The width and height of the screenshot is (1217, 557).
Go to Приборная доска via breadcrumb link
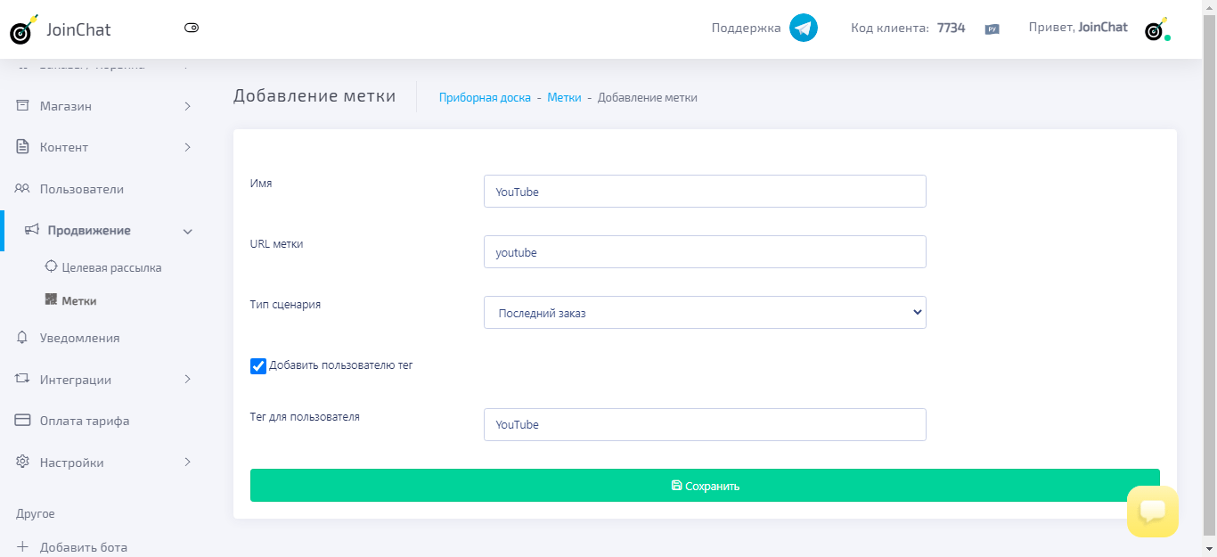click(x=486, y=97)
